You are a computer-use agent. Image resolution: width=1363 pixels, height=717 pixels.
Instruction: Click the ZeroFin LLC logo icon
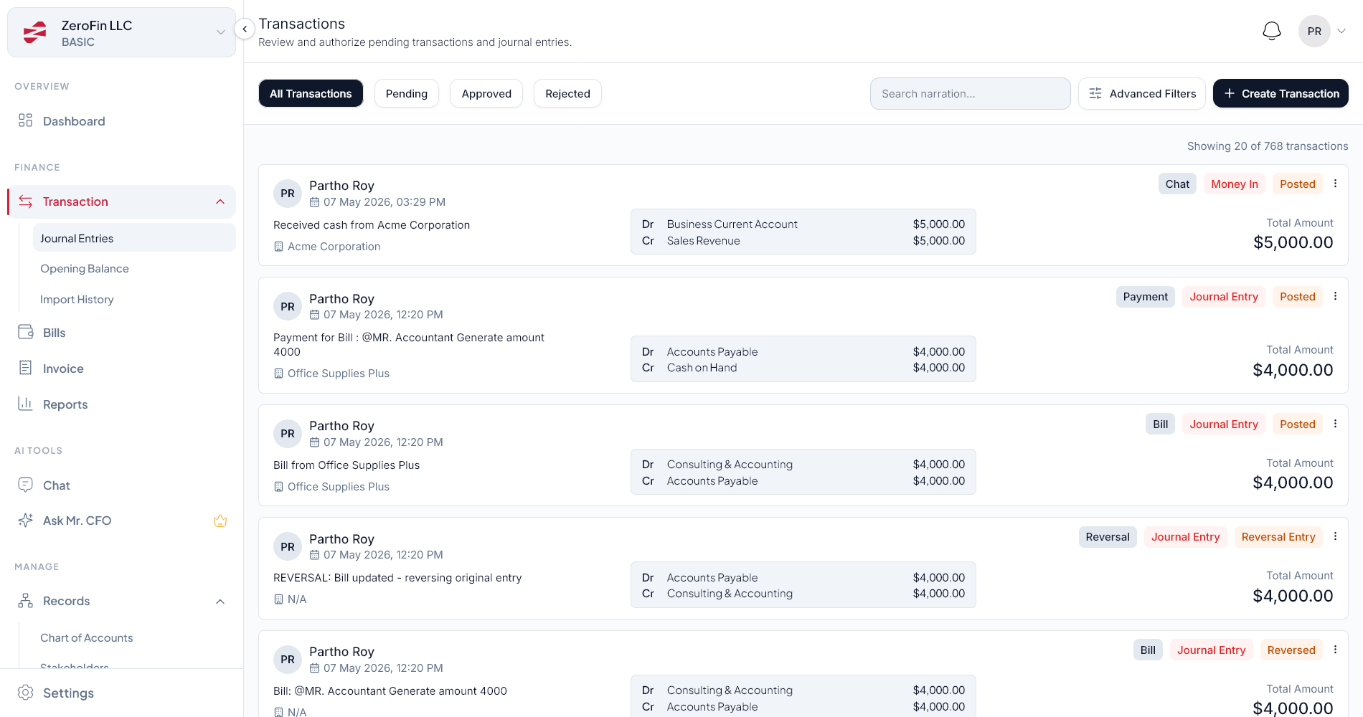click(35, 32)
